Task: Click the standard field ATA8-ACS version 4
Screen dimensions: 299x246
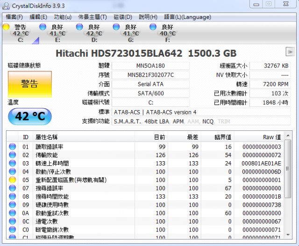Action: click(201, 112)
